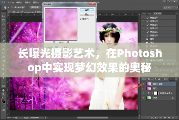Image resolution: width=179 pixels, height=120 pixels.
Task: Create new group folder icon
Action: (165, 118)
